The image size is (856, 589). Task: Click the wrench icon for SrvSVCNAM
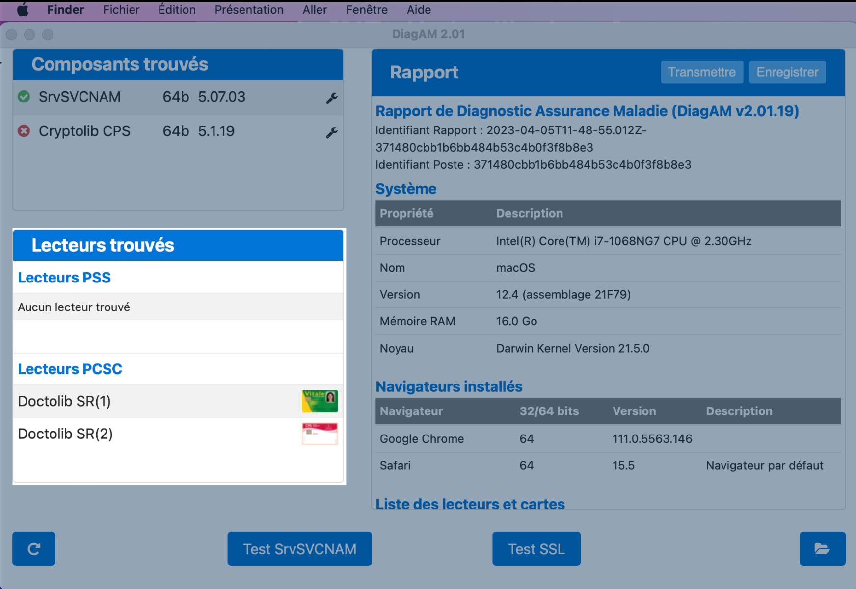[332, 98]
